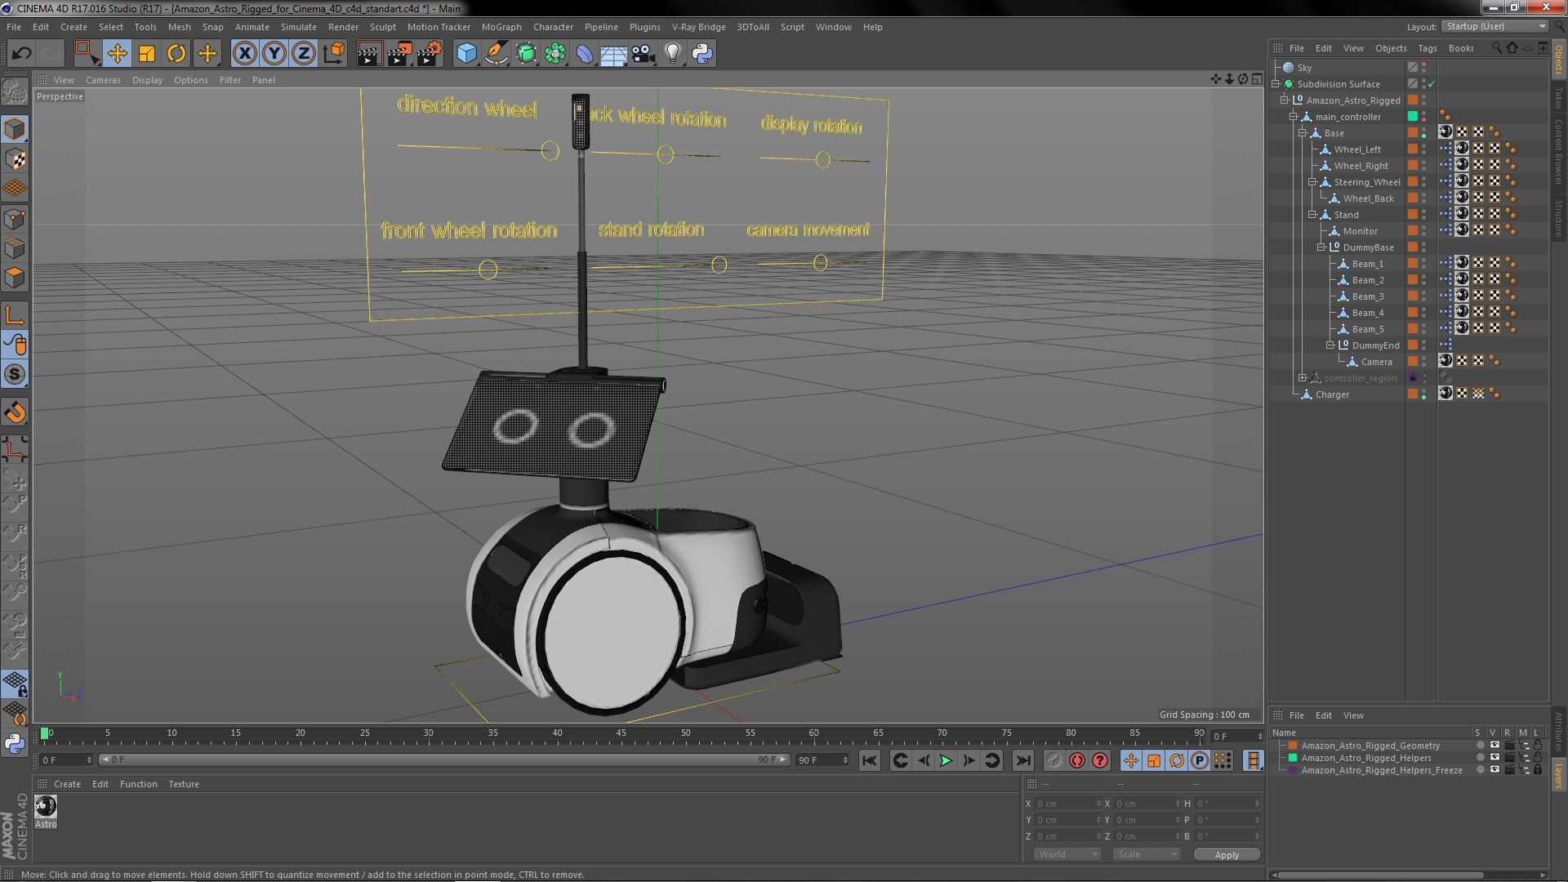This screenshot has width=1568, height=882.
Task: Click the Python script icon in toolbar
Action: pos(702,54)
